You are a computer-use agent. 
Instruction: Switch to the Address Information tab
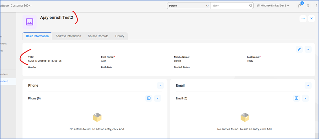[68, 36]
